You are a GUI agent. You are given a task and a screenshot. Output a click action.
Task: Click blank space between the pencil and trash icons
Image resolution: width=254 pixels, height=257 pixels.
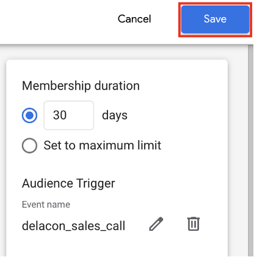[175, 224]
